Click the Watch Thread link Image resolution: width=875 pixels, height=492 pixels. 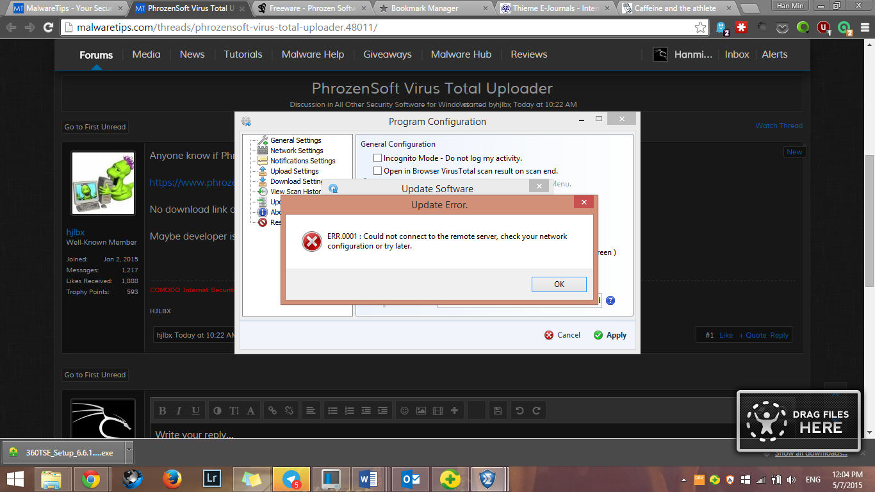[x=779, y=126]
